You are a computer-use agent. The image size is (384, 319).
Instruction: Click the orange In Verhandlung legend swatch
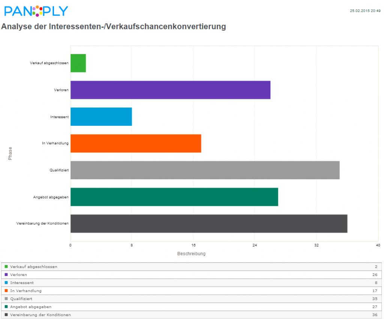click(x=6, y=291)
